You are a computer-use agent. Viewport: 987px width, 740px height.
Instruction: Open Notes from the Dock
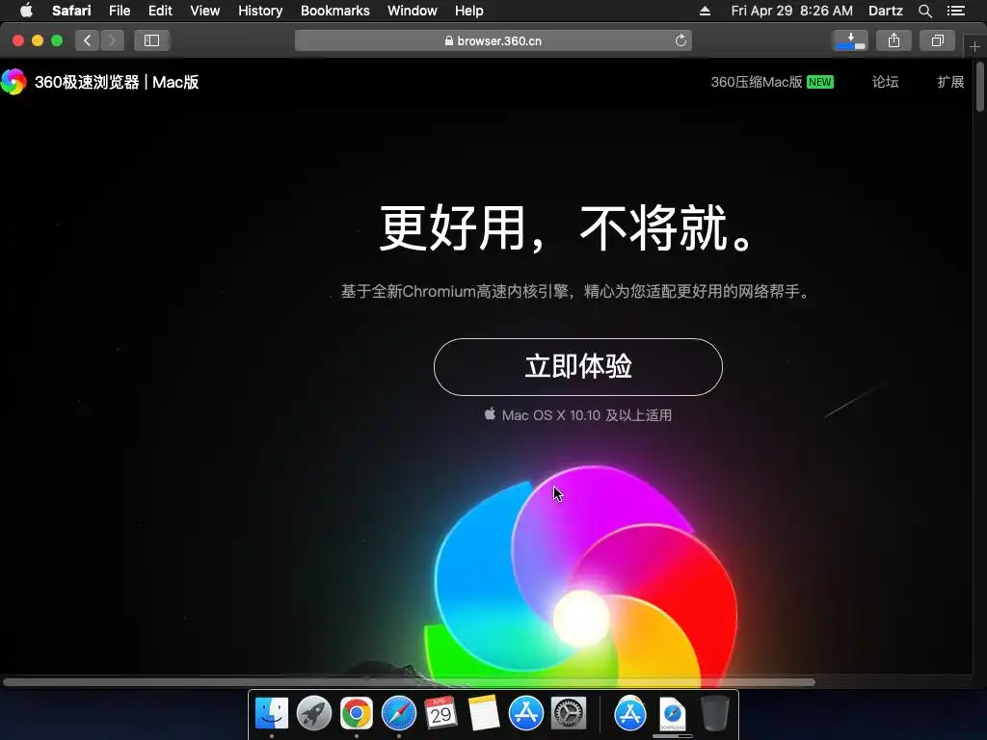pos(484,714)
